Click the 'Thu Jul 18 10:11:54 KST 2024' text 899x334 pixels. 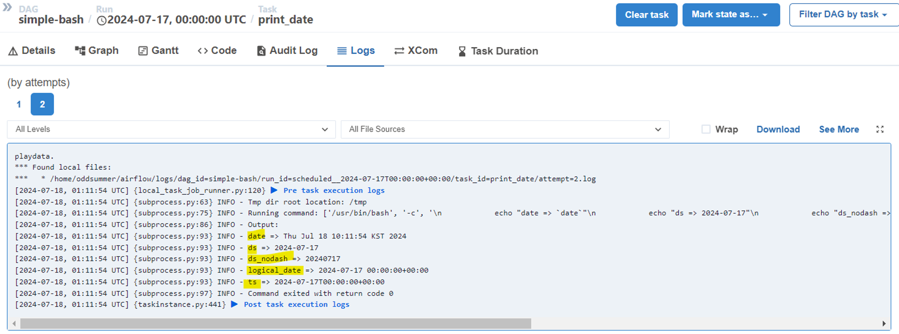[345, 236]
